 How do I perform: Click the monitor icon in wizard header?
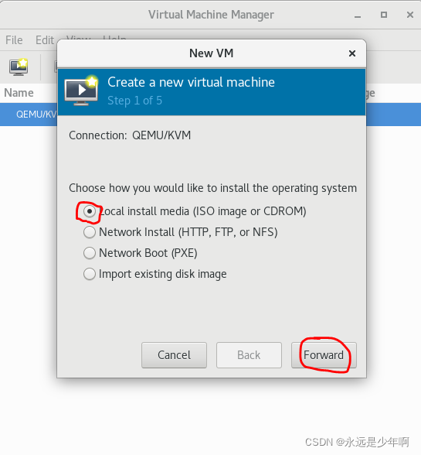(x=81, y=91)
